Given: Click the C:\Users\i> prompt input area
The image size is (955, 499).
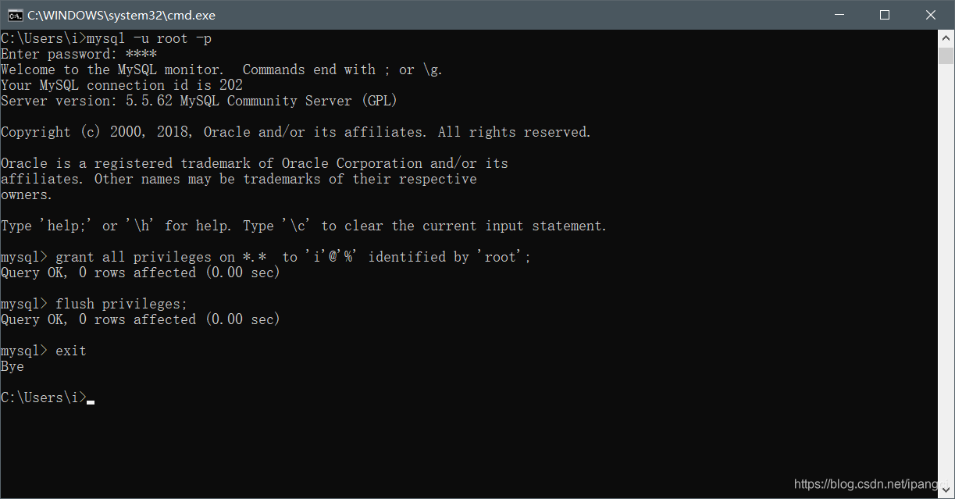Looking at the screenshot, I should (43, 397).
